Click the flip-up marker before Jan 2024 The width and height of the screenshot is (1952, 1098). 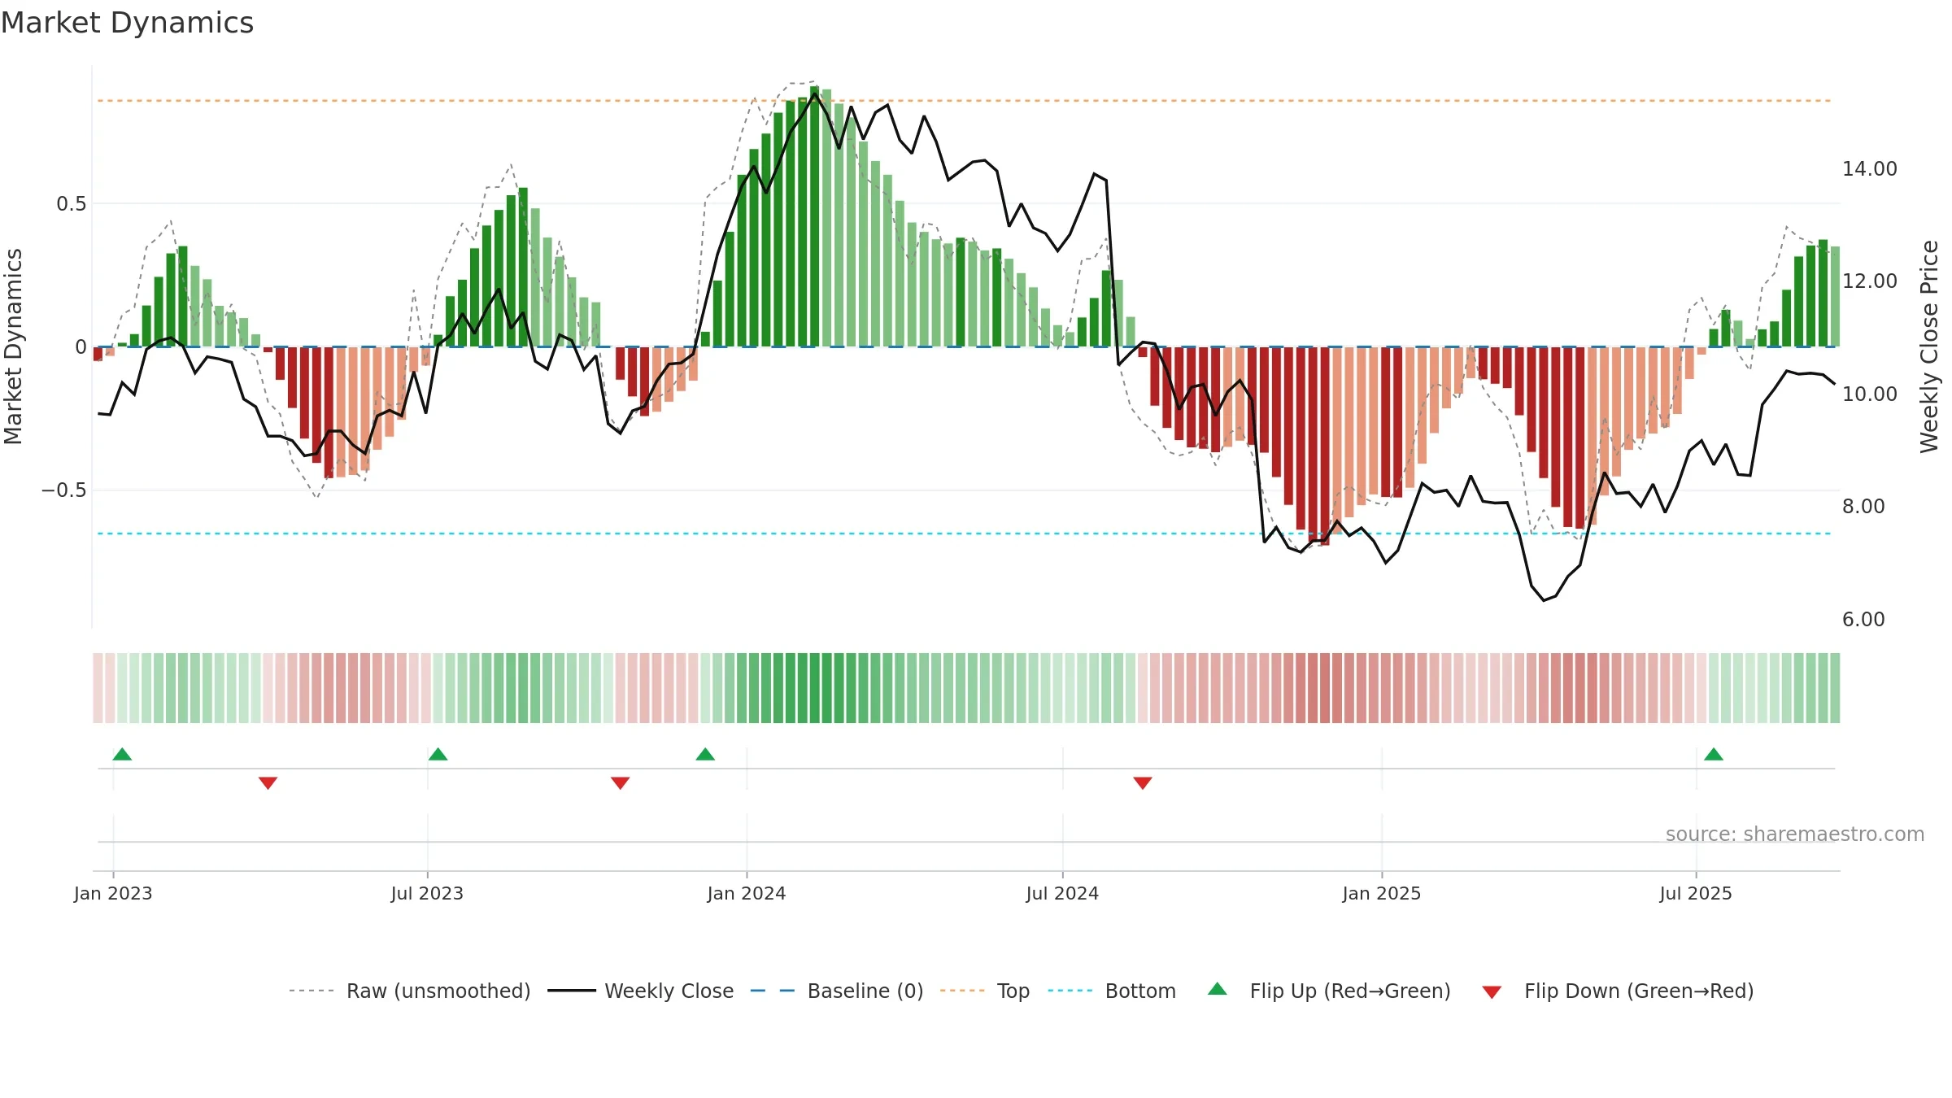[x=705, y=754]
